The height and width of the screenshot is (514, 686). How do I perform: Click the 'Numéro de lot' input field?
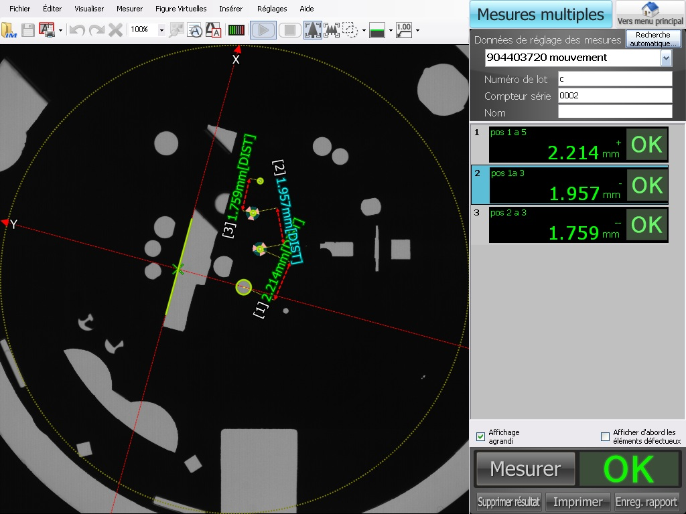614,79
